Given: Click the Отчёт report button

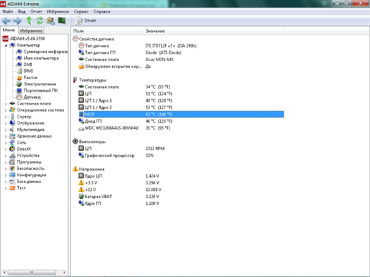Looking at the screenshot, I should [x=86, y=21].
